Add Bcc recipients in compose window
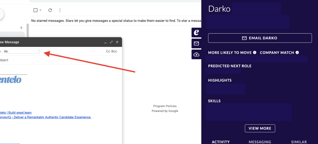 click(114, 51)
